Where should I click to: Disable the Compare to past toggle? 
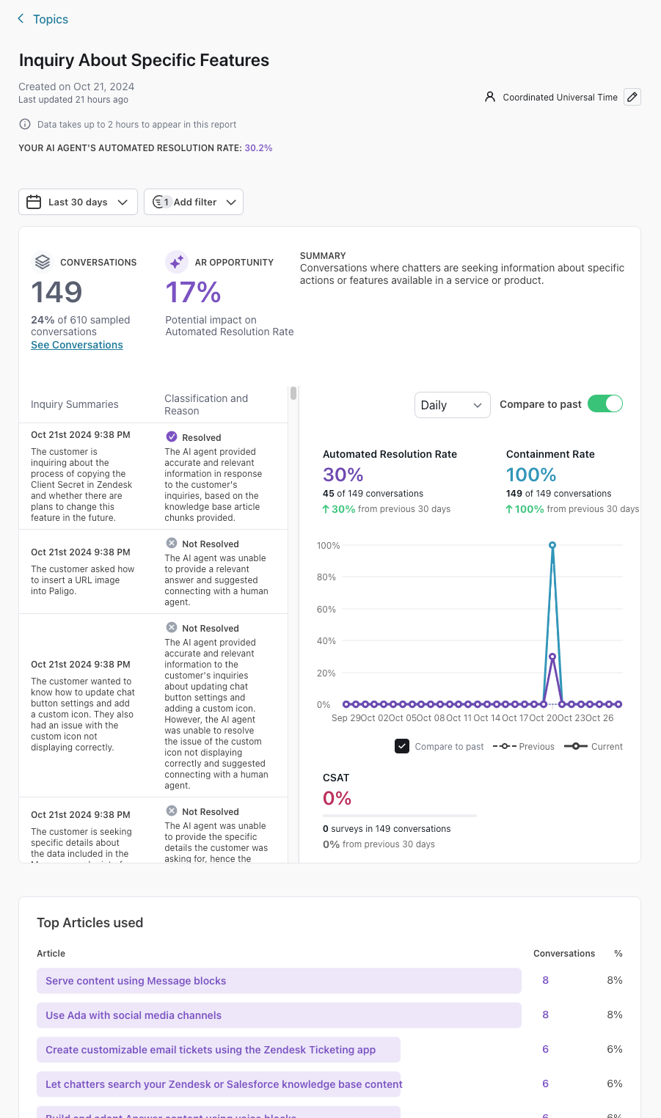coord(605,403)
